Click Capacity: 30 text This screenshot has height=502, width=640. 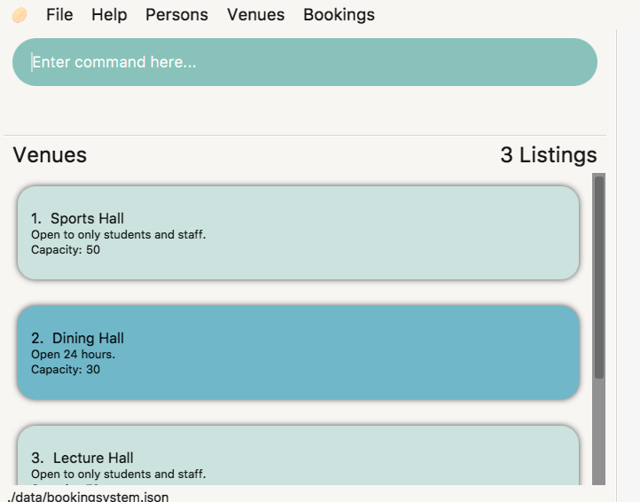click(x=66, y=369)
